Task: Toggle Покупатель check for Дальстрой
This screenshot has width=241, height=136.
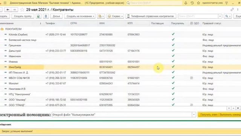Action: pos(173,50)
